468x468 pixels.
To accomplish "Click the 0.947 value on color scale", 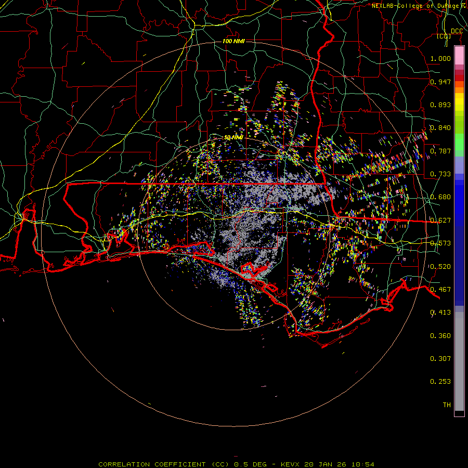I will pos(440,82).
